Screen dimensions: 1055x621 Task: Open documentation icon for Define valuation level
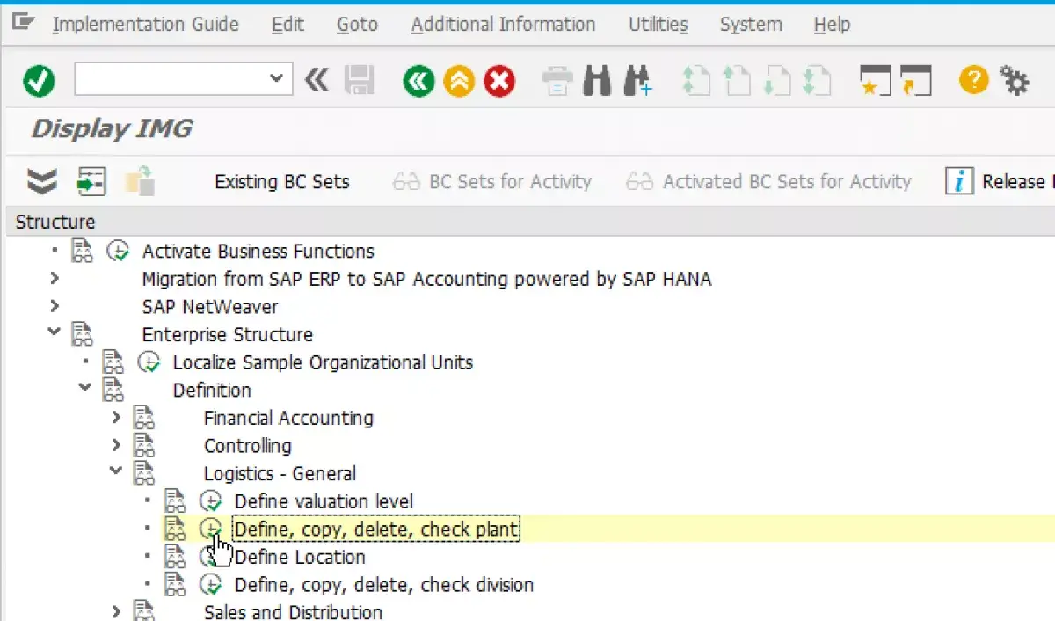175,501
